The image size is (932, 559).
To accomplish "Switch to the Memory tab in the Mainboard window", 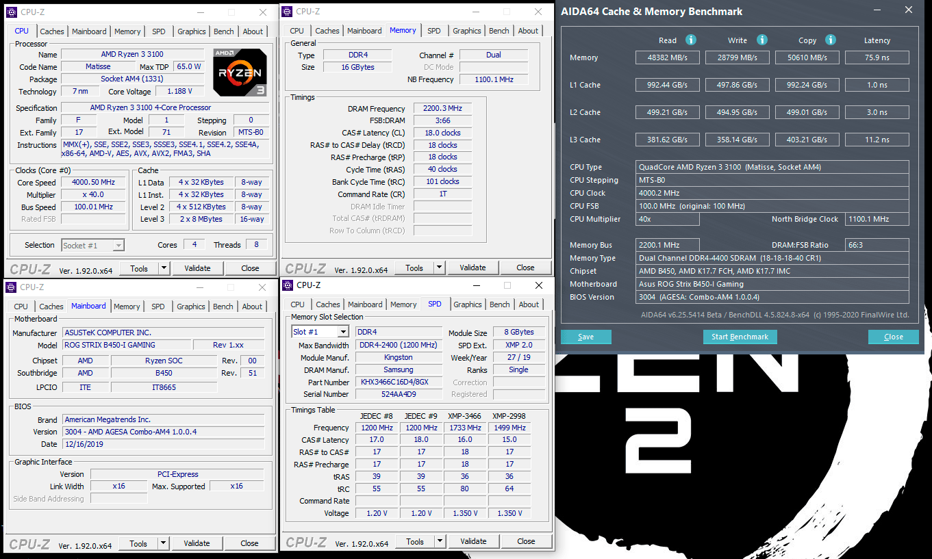I will (127, 307).
